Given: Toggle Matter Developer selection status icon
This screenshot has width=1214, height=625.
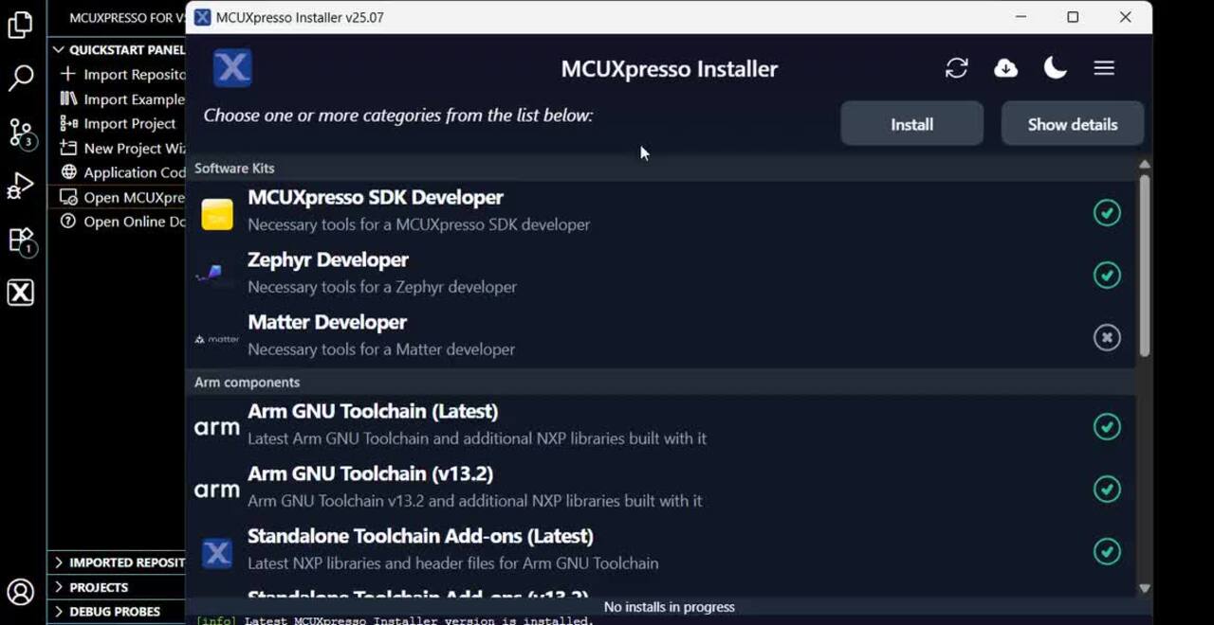Looking at the screenshot, I should pos(1107,338).
